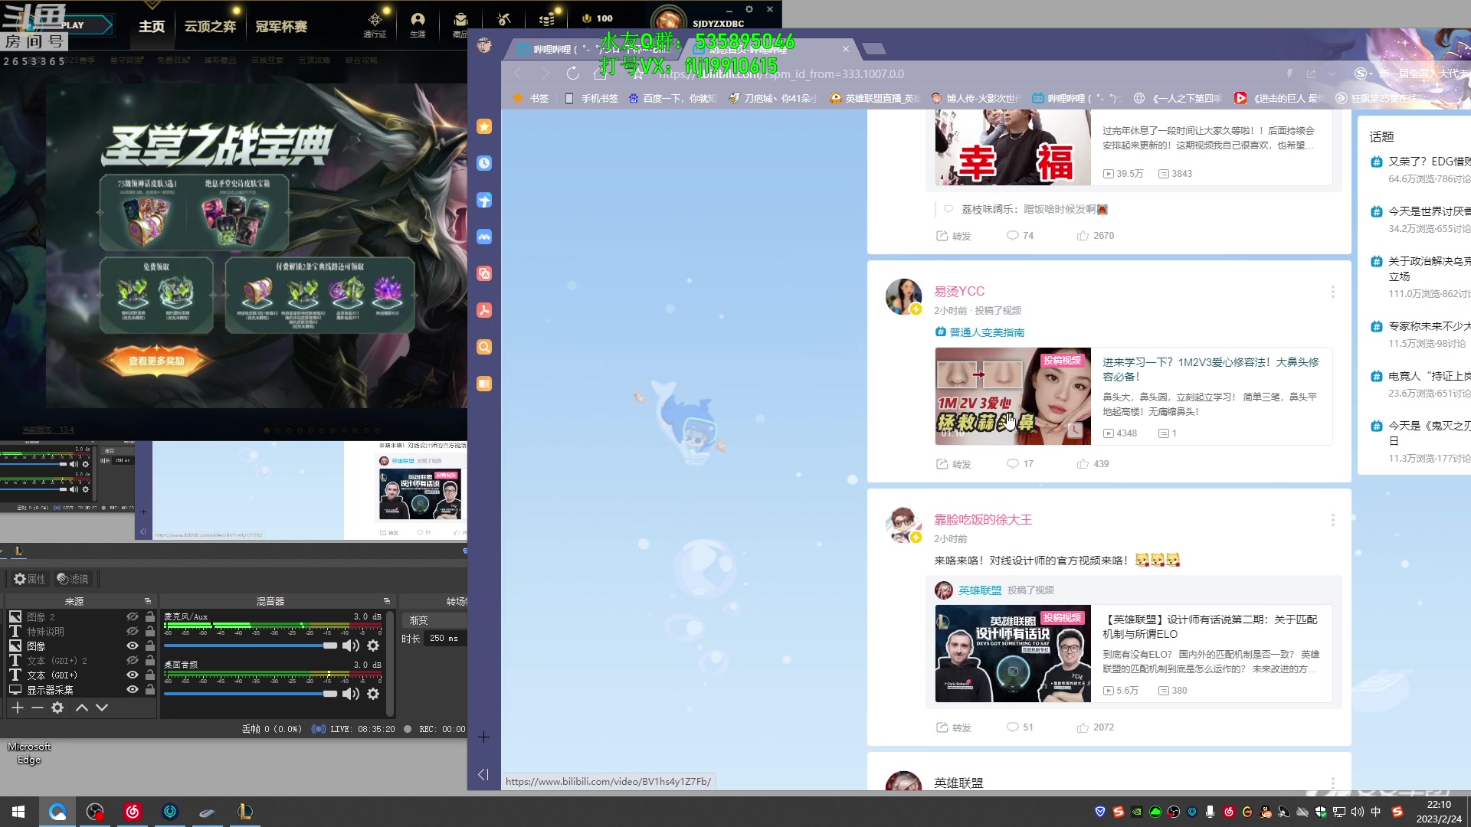Viewport: 1471px width, 827px height.
Task: Hide the 显示器采集 source
Action: point(132,689)
